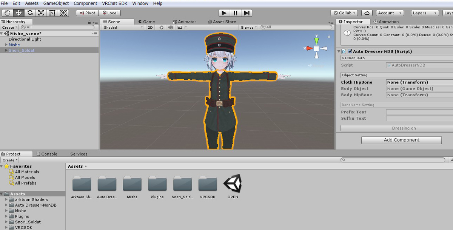The image size is (453, 230).
Task: Click the Dressing on button
Action: 404,128
